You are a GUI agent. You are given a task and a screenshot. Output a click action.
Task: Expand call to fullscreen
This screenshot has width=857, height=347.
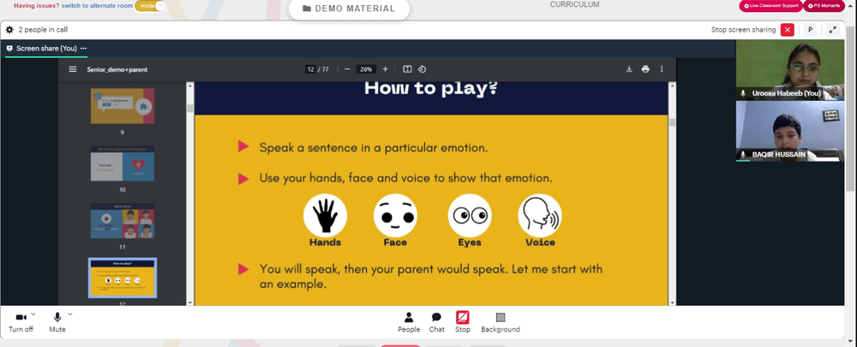click(832, 30)
